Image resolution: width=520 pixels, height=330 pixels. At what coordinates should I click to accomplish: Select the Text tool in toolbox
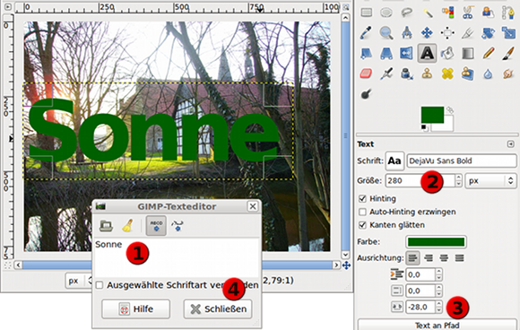[x=427, y=53]
